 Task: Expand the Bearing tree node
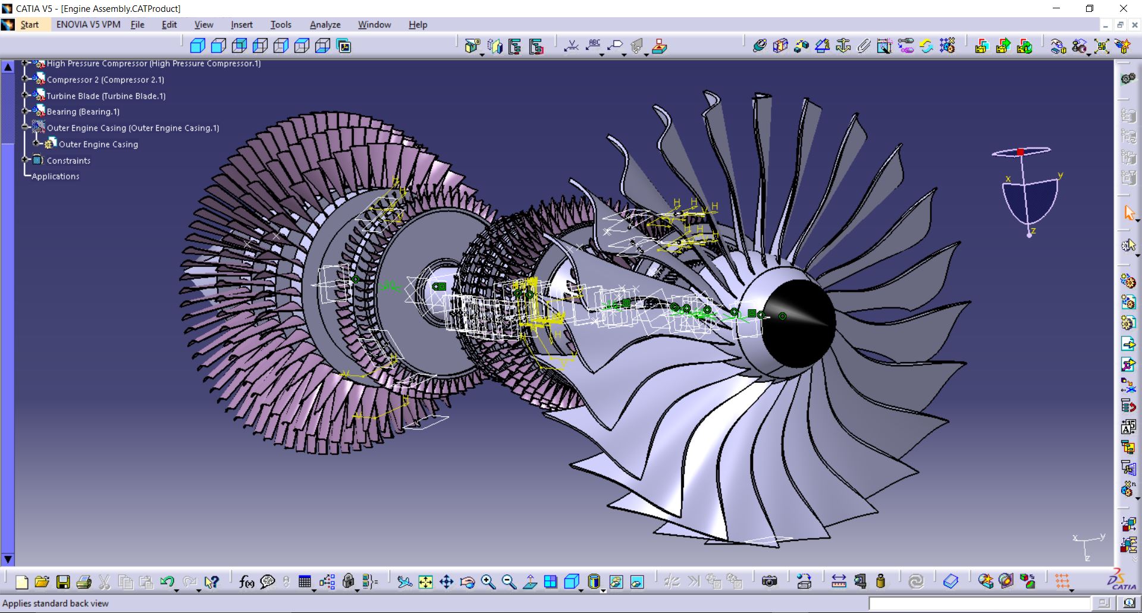tap(25, 111)
